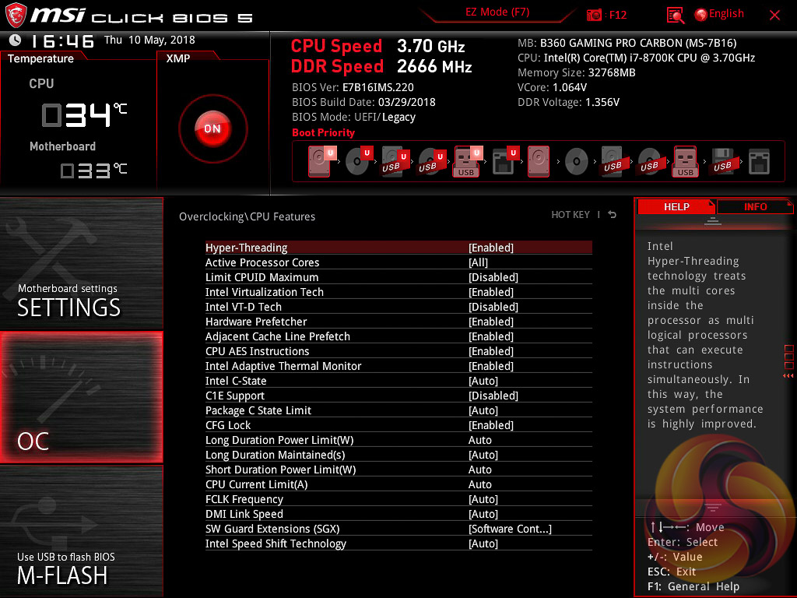Open the SETTINGS motherboard menu
The height and width of the screenshot is (598, 797).
81,263
